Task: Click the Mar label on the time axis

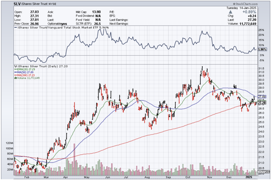Action: pos(46,177)
